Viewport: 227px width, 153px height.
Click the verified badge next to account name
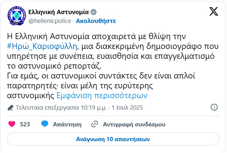tap(94, 12)
